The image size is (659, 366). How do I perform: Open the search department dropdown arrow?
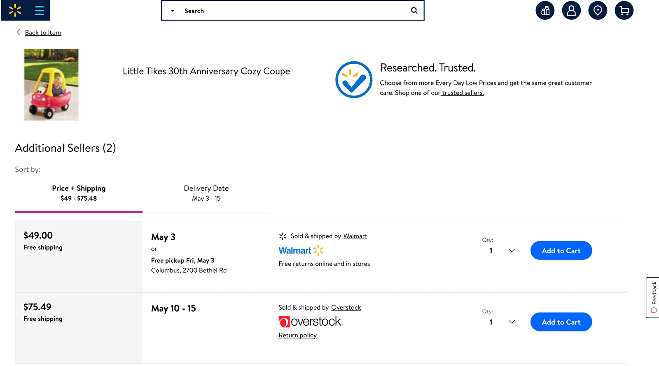click(x=173, y=11)
